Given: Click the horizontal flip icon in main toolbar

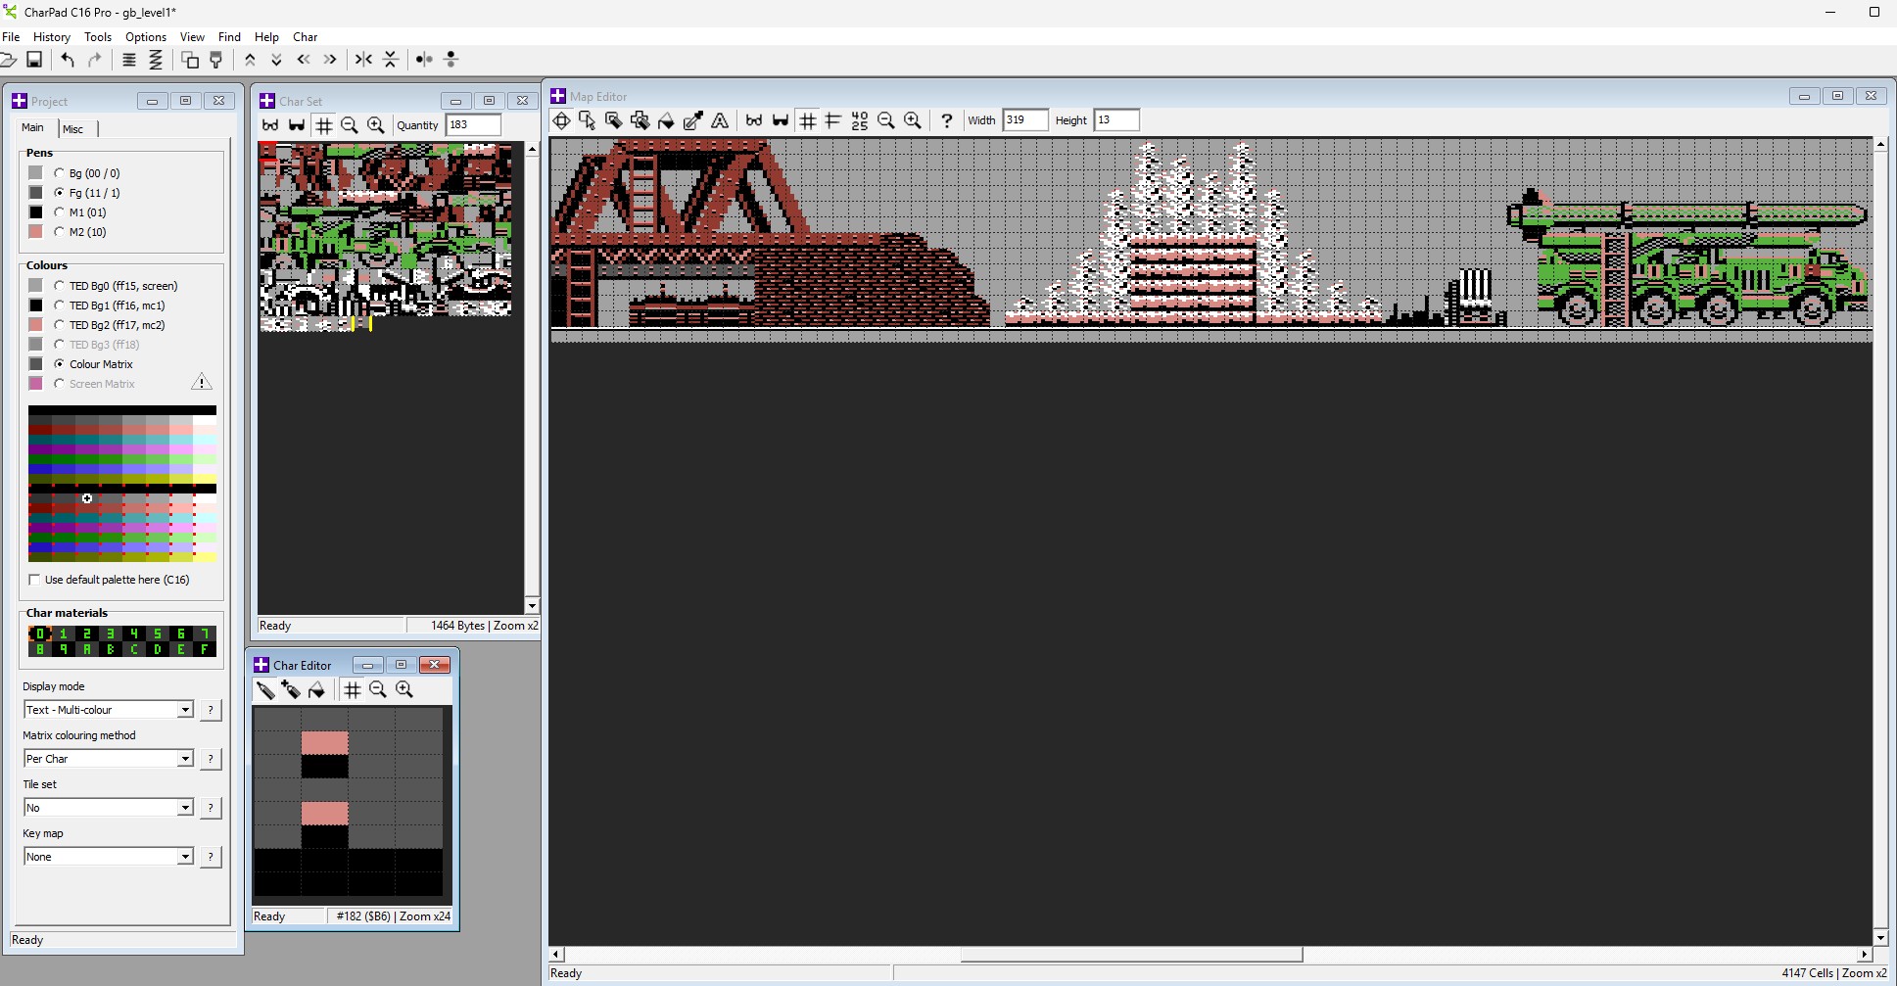Looking at the screenshot, I should click(x=363, y=60).
